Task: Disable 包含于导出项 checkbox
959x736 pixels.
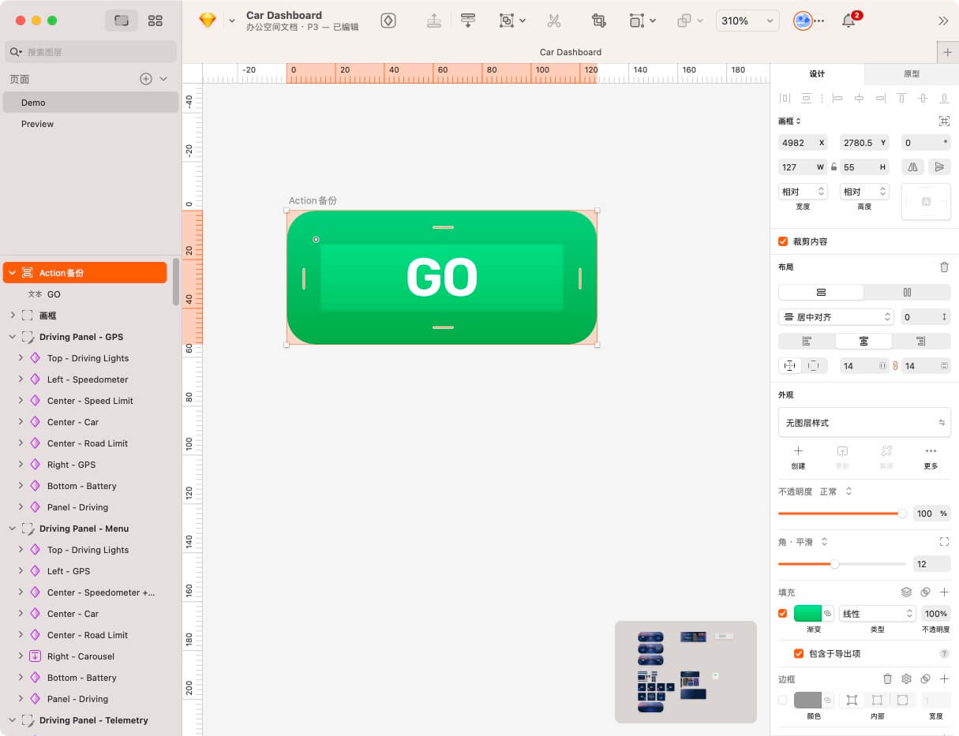Action: [x=799, y=653]
